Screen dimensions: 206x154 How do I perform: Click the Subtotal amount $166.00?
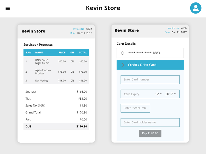coord(82,92)
